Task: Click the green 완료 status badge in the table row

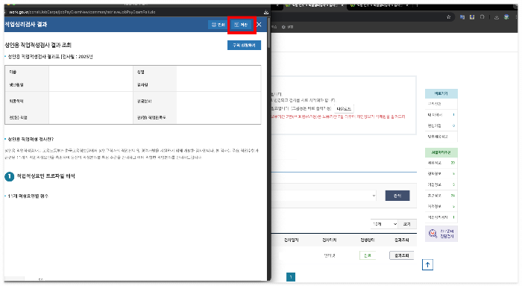Action: pos(367,255)
